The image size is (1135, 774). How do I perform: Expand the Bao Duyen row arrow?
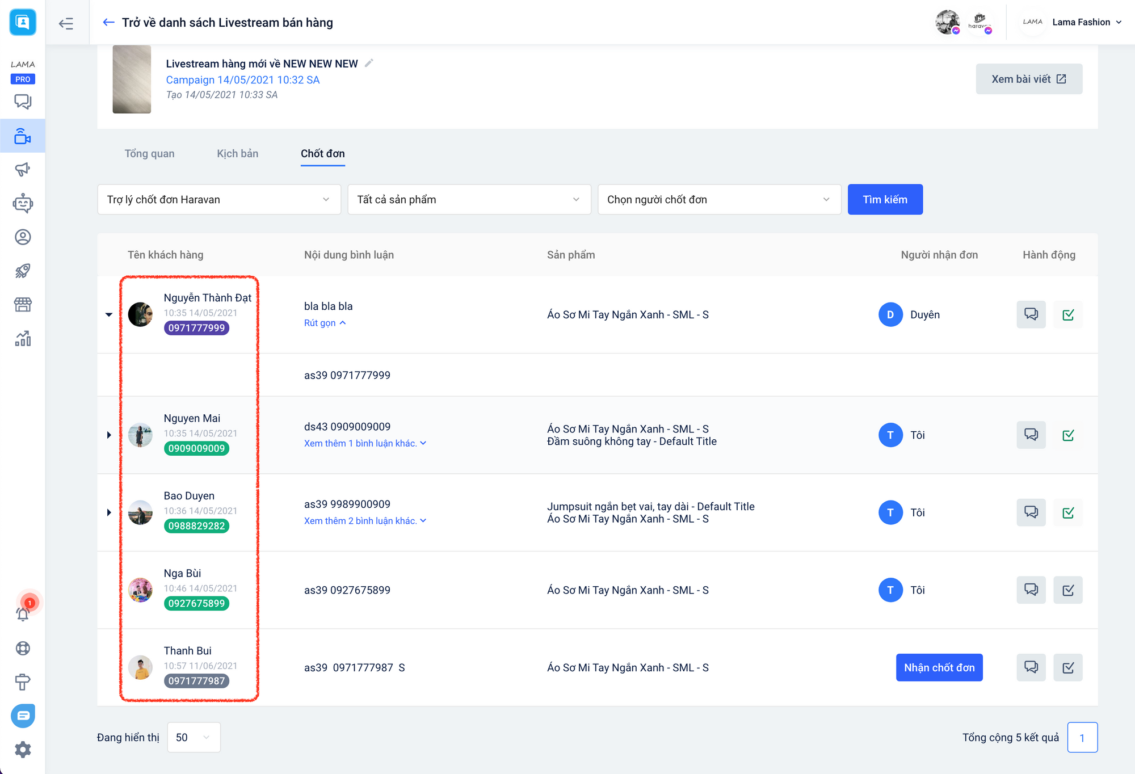click(109, 512)
